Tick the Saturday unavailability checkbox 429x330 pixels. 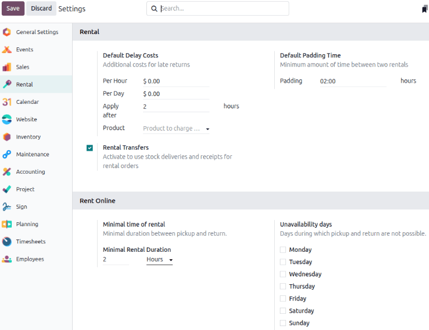(283, 311)
